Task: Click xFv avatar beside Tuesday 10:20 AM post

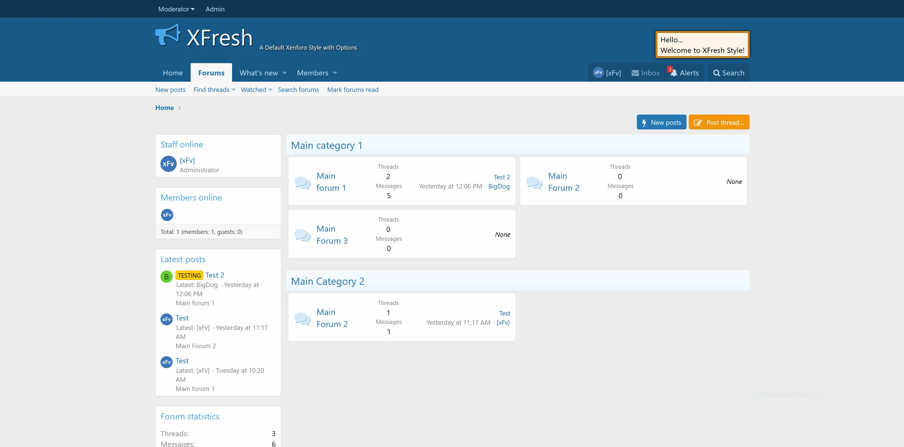Action: pos(166,362)
